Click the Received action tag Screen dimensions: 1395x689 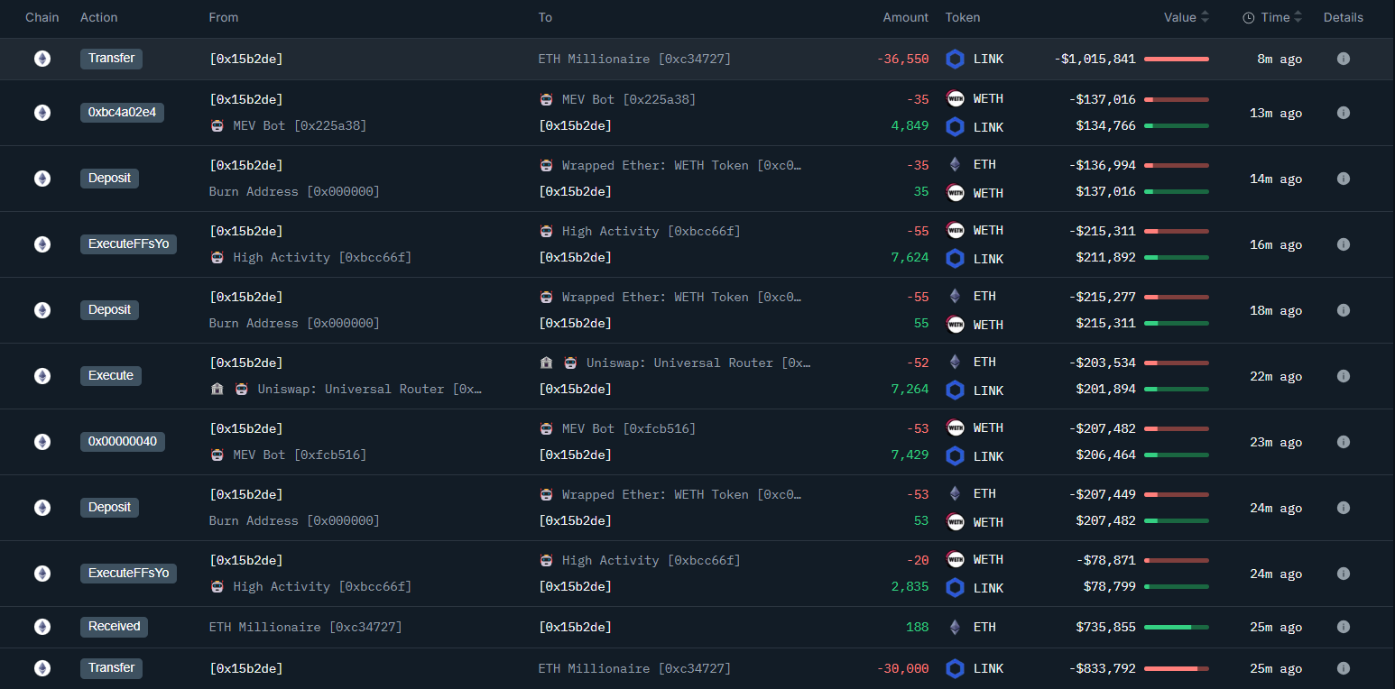point(114,627)
